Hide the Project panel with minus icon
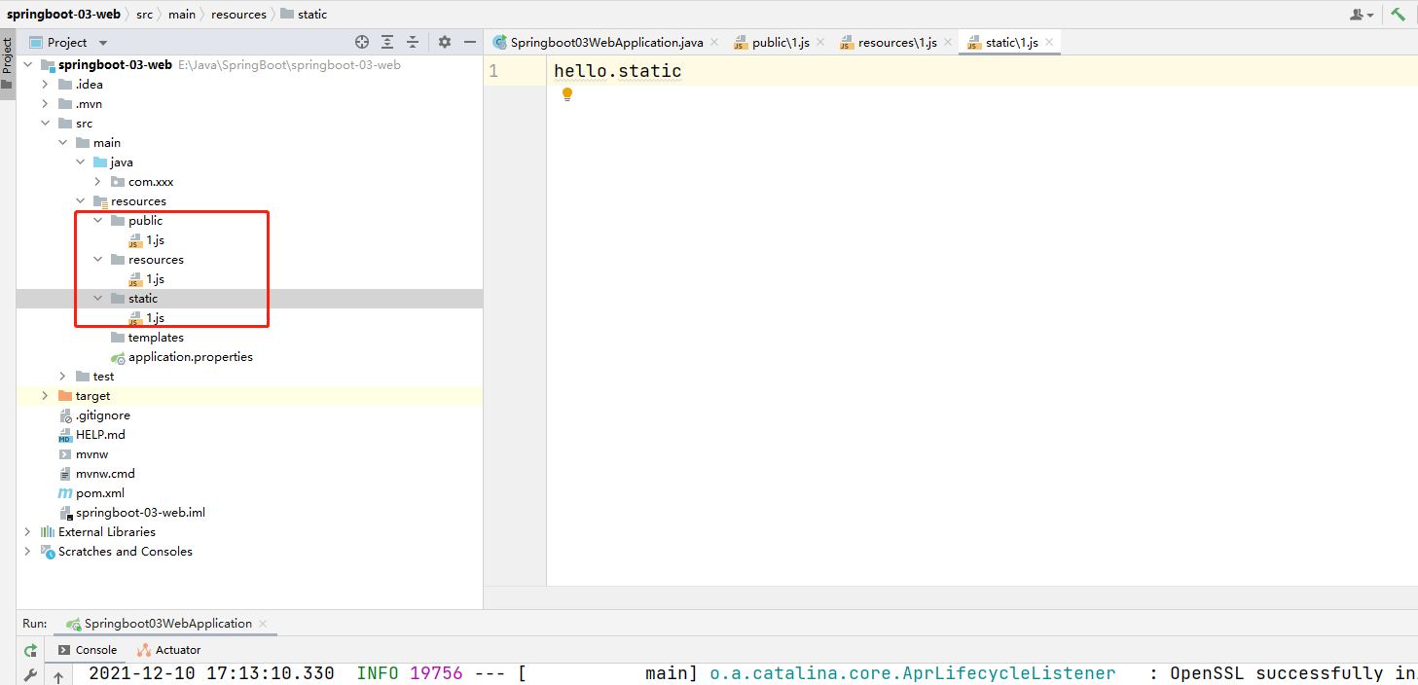Screen dimensions: 1418x685 (470, 42)
